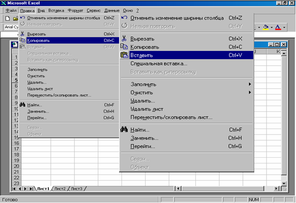
Task: Click the horizontal scrollbar left arrow
Action: point(178,188)
